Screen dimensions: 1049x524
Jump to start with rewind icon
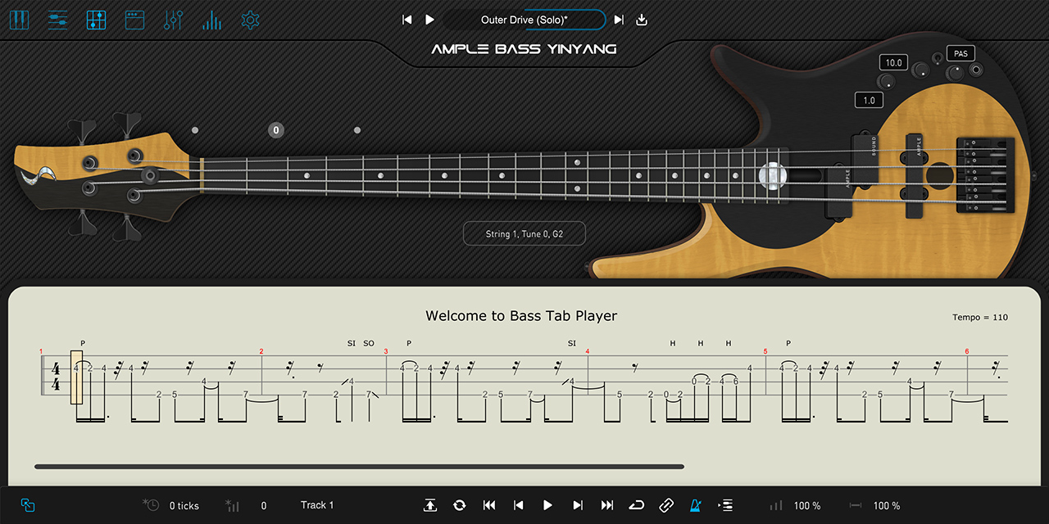click(x=489, y=505)
